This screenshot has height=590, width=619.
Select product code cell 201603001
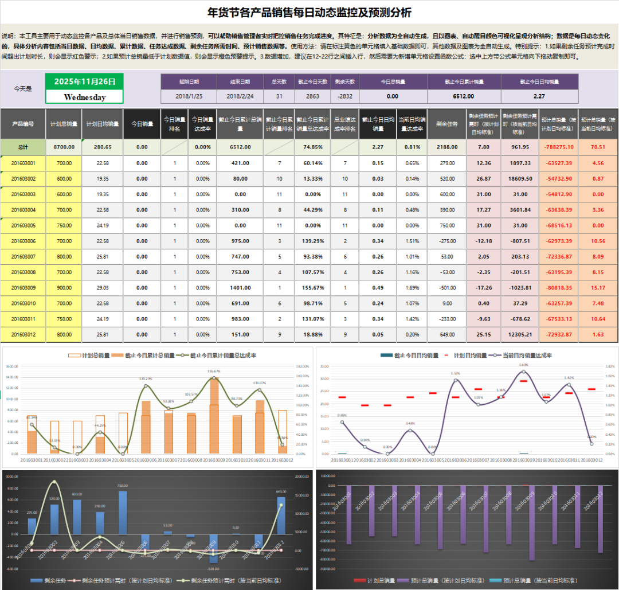23,163
